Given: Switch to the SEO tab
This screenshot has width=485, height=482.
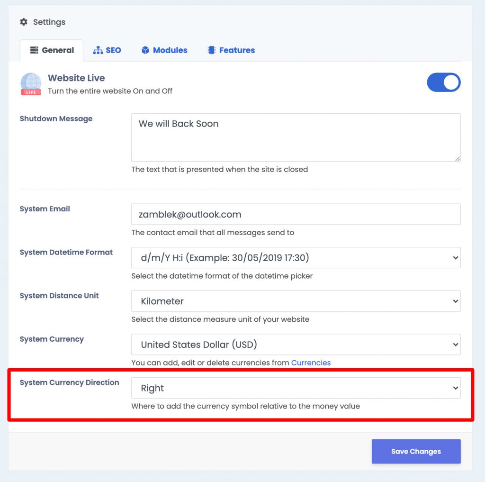Looking at the screenshot, I should coord(107,50).
